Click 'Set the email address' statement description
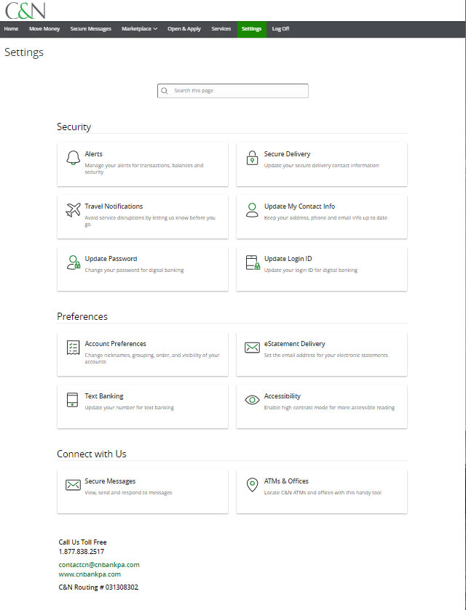Image resolution: width=466 pixels, height=610 pixels. click(326, 356)
